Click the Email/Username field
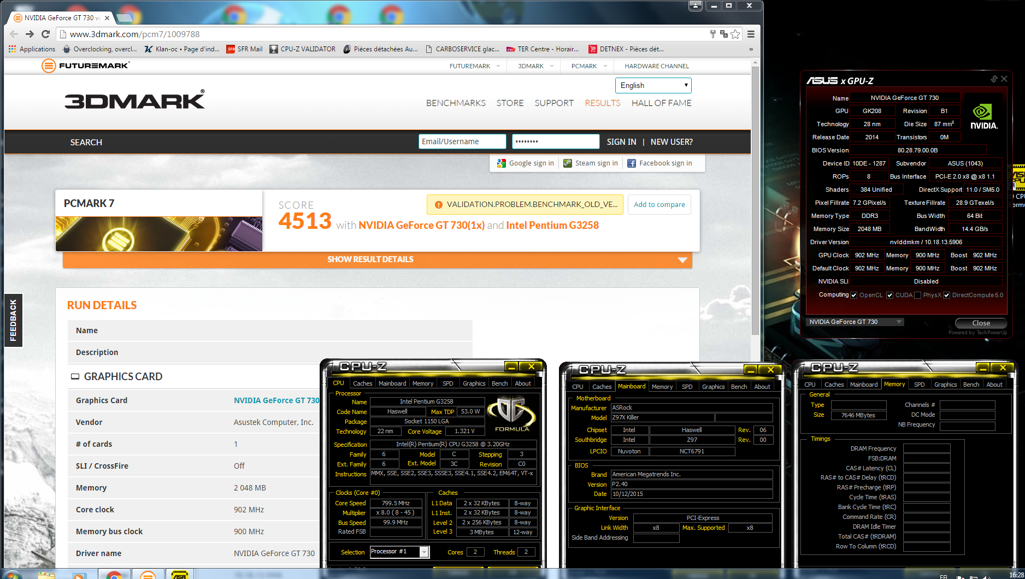Image resolution: width=1025 pixels, height=579 pixels. [462, 141]
